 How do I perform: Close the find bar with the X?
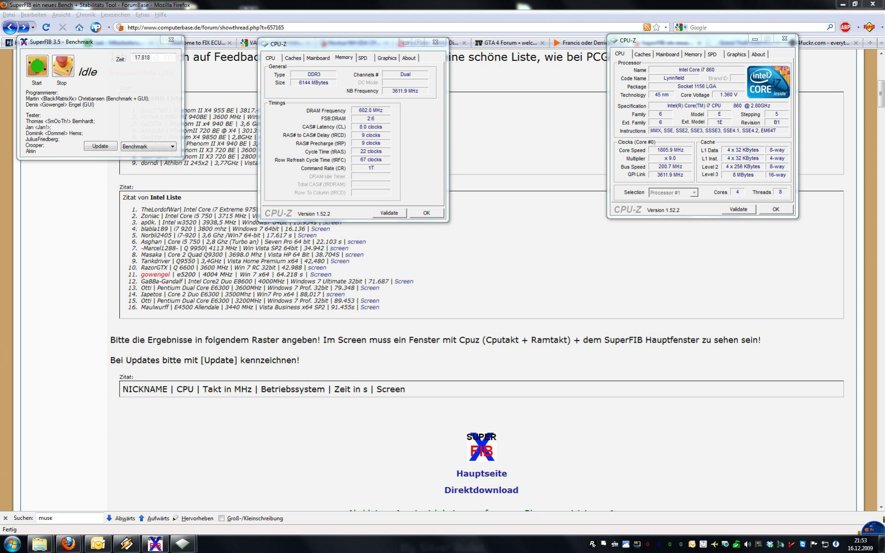tap(6, 518)
